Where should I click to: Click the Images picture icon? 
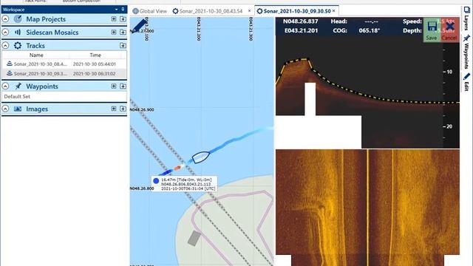coord(18,109)
